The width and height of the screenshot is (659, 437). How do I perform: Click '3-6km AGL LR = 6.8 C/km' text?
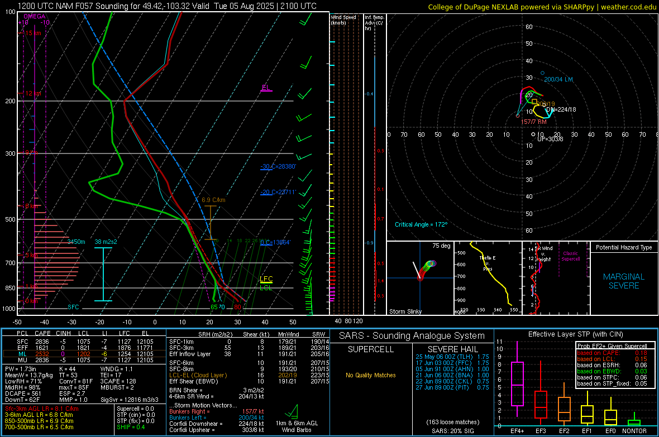pos(40,415)
